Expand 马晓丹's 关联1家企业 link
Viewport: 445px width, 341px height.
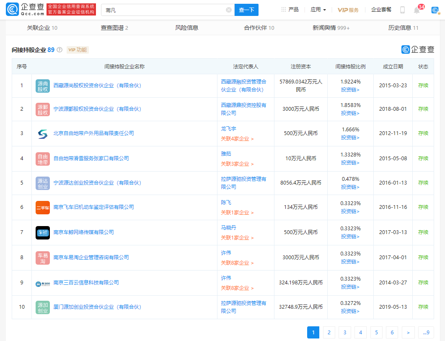click(237, 237)
